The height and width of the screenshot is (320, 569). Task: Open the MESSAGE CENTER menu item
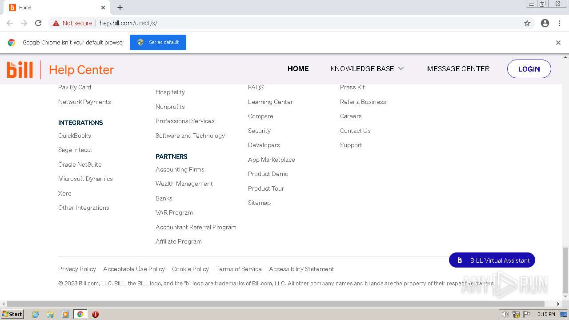coord(458,68)
